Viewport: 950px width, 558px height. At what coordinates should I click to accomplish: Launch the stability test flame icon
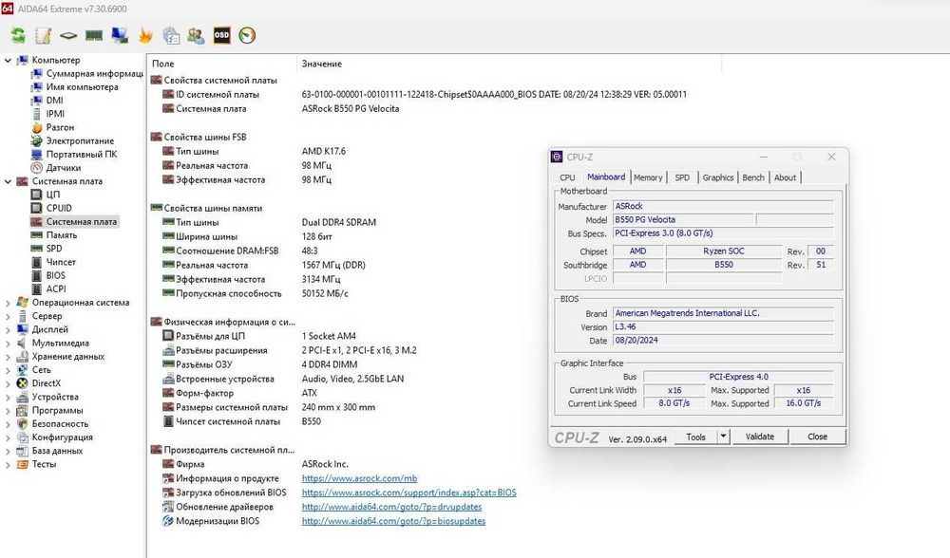(x=145, y=36)
